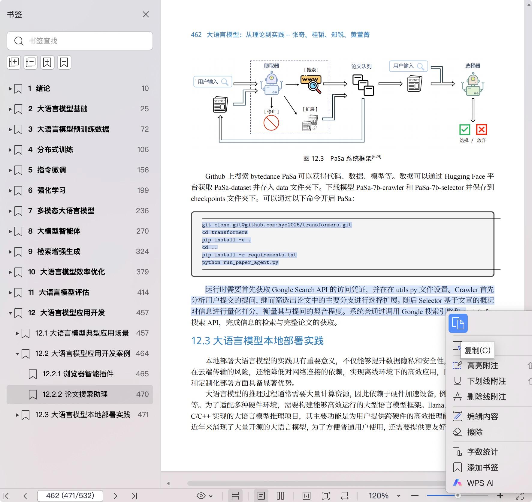Open the 12.2.1 浏览器智能插件 bookmark
This screenshot has height=502, width=532.
click(x=78, y=374)
